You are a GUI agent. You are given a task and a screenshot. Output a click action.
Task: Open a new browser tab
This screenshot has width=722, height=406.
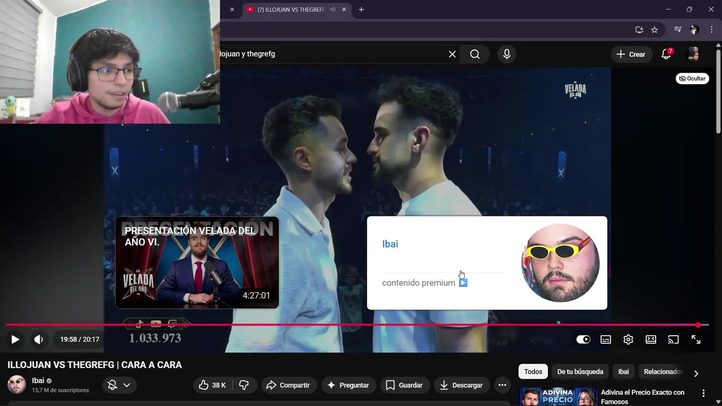tap(361, 10)
